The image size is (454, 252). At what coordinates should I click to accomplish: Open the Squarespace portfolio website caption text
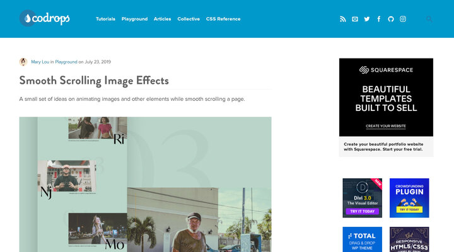(x=383, y=147)
